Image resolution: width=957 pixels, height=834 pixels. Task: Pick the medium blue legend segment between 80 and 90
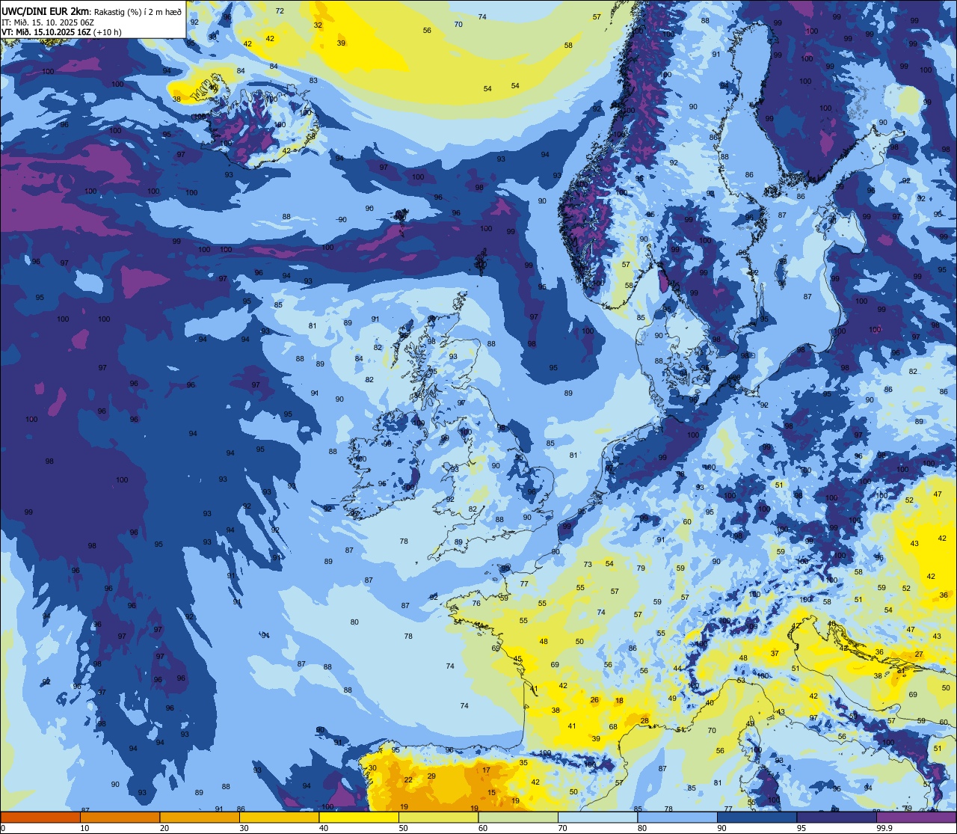677,817
